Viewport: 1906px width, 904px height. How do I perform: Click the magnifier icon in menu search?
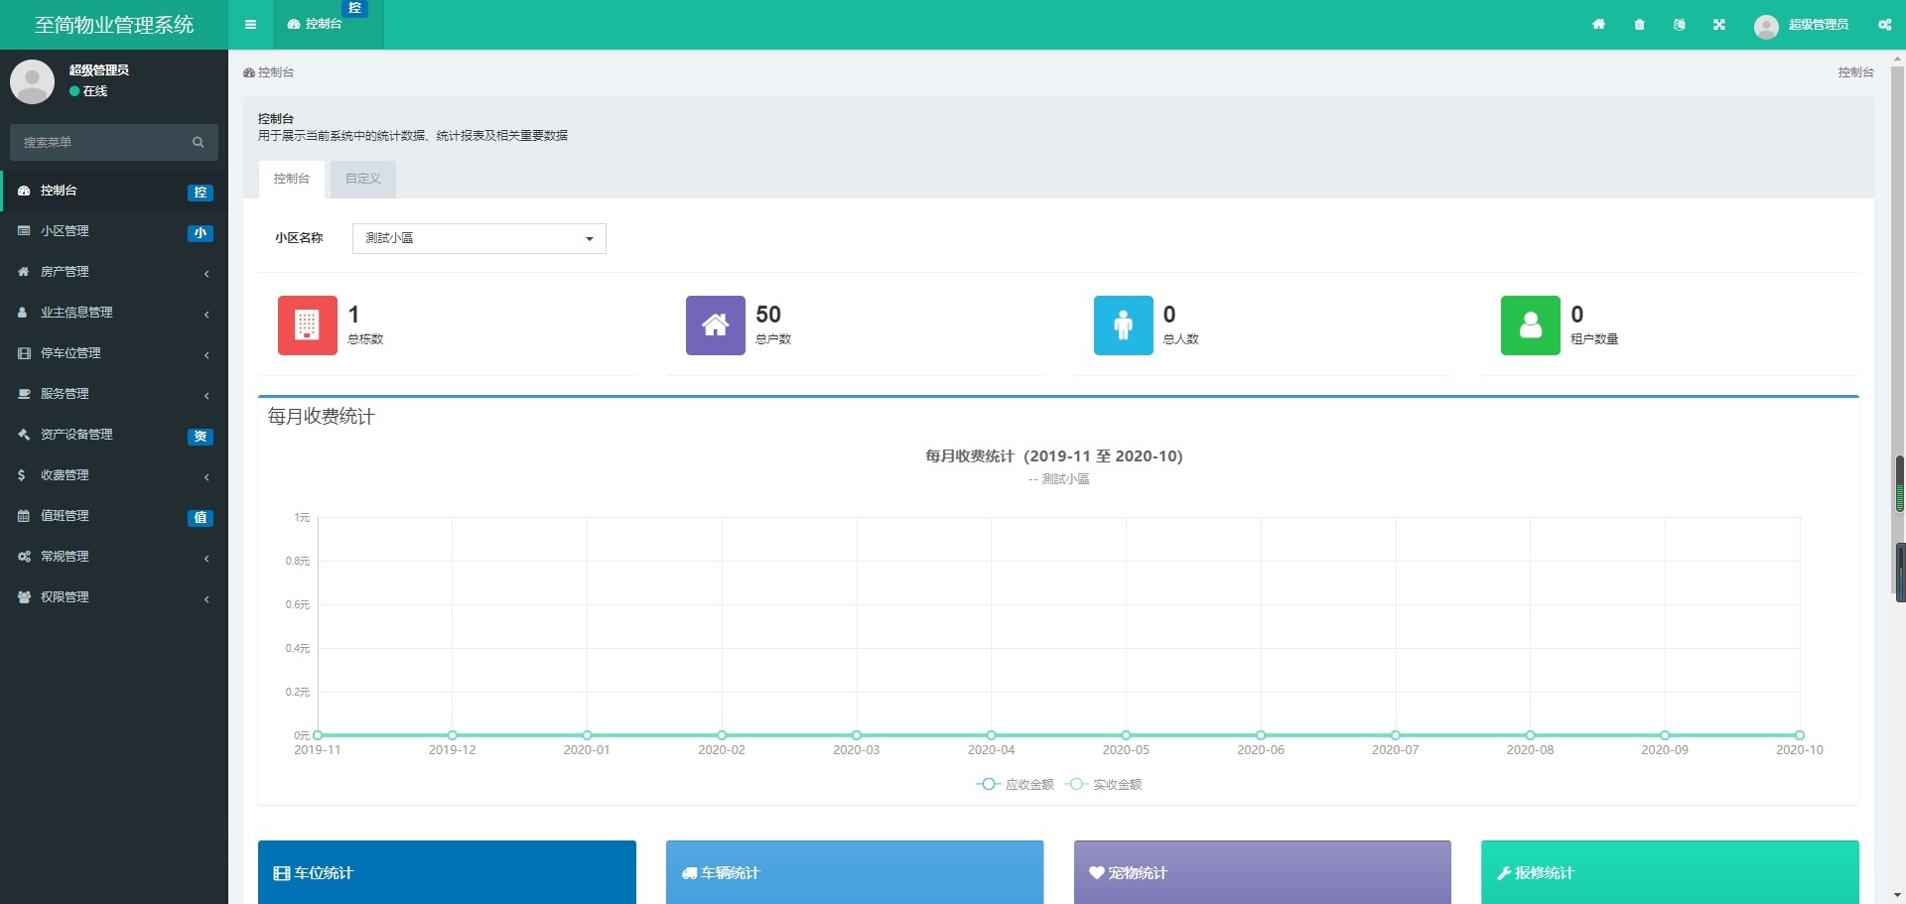coord(198,143)
